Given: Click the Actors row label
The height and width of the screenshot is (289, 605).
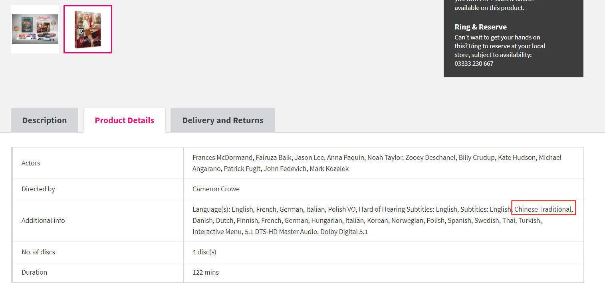Looking at the screenshot, I should pos(31,163).
